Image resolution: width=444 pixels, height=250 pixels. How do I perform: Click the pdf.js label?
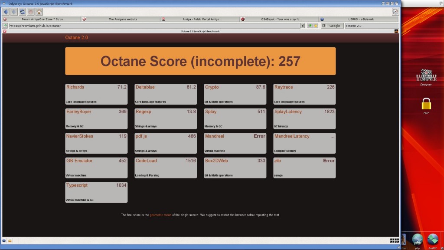141,136
